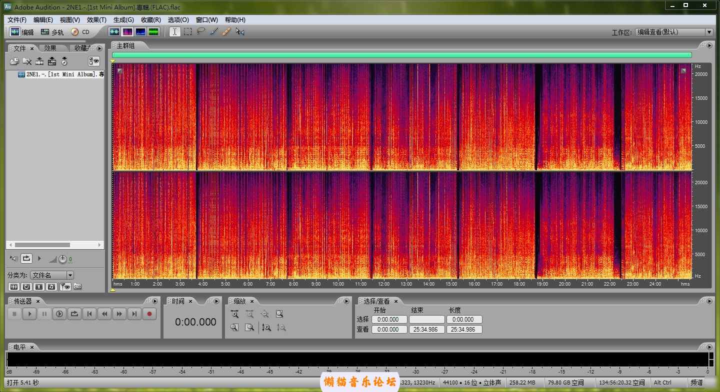
Task: Click Zoom In Horizontally icon
Action: tap(234, 314)
